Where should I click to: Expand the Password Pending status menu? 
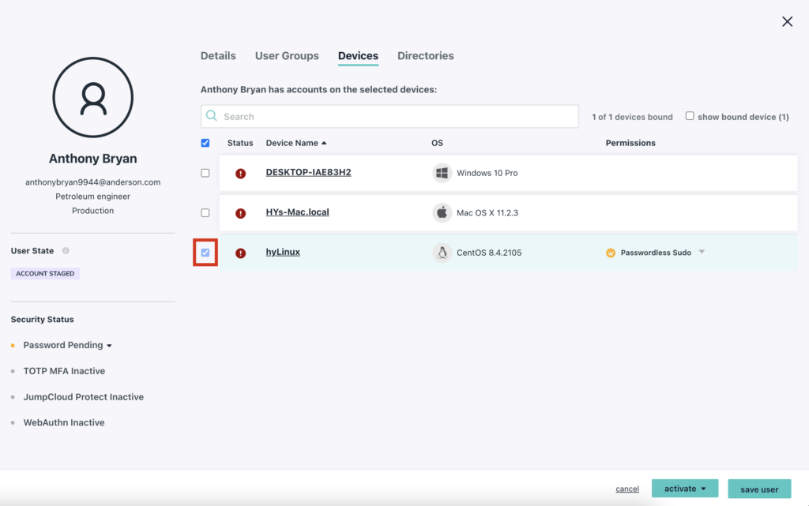(109, 346)
